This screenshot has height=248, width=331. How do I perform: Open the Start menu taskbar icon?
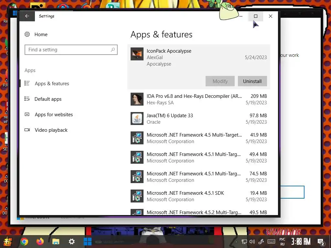8,242
